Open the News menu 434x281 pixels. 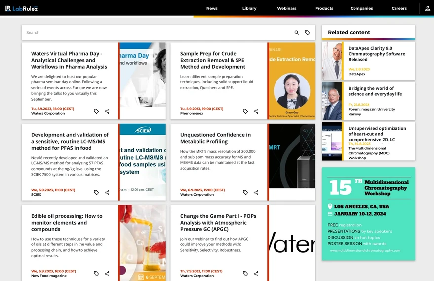(212, 8)
